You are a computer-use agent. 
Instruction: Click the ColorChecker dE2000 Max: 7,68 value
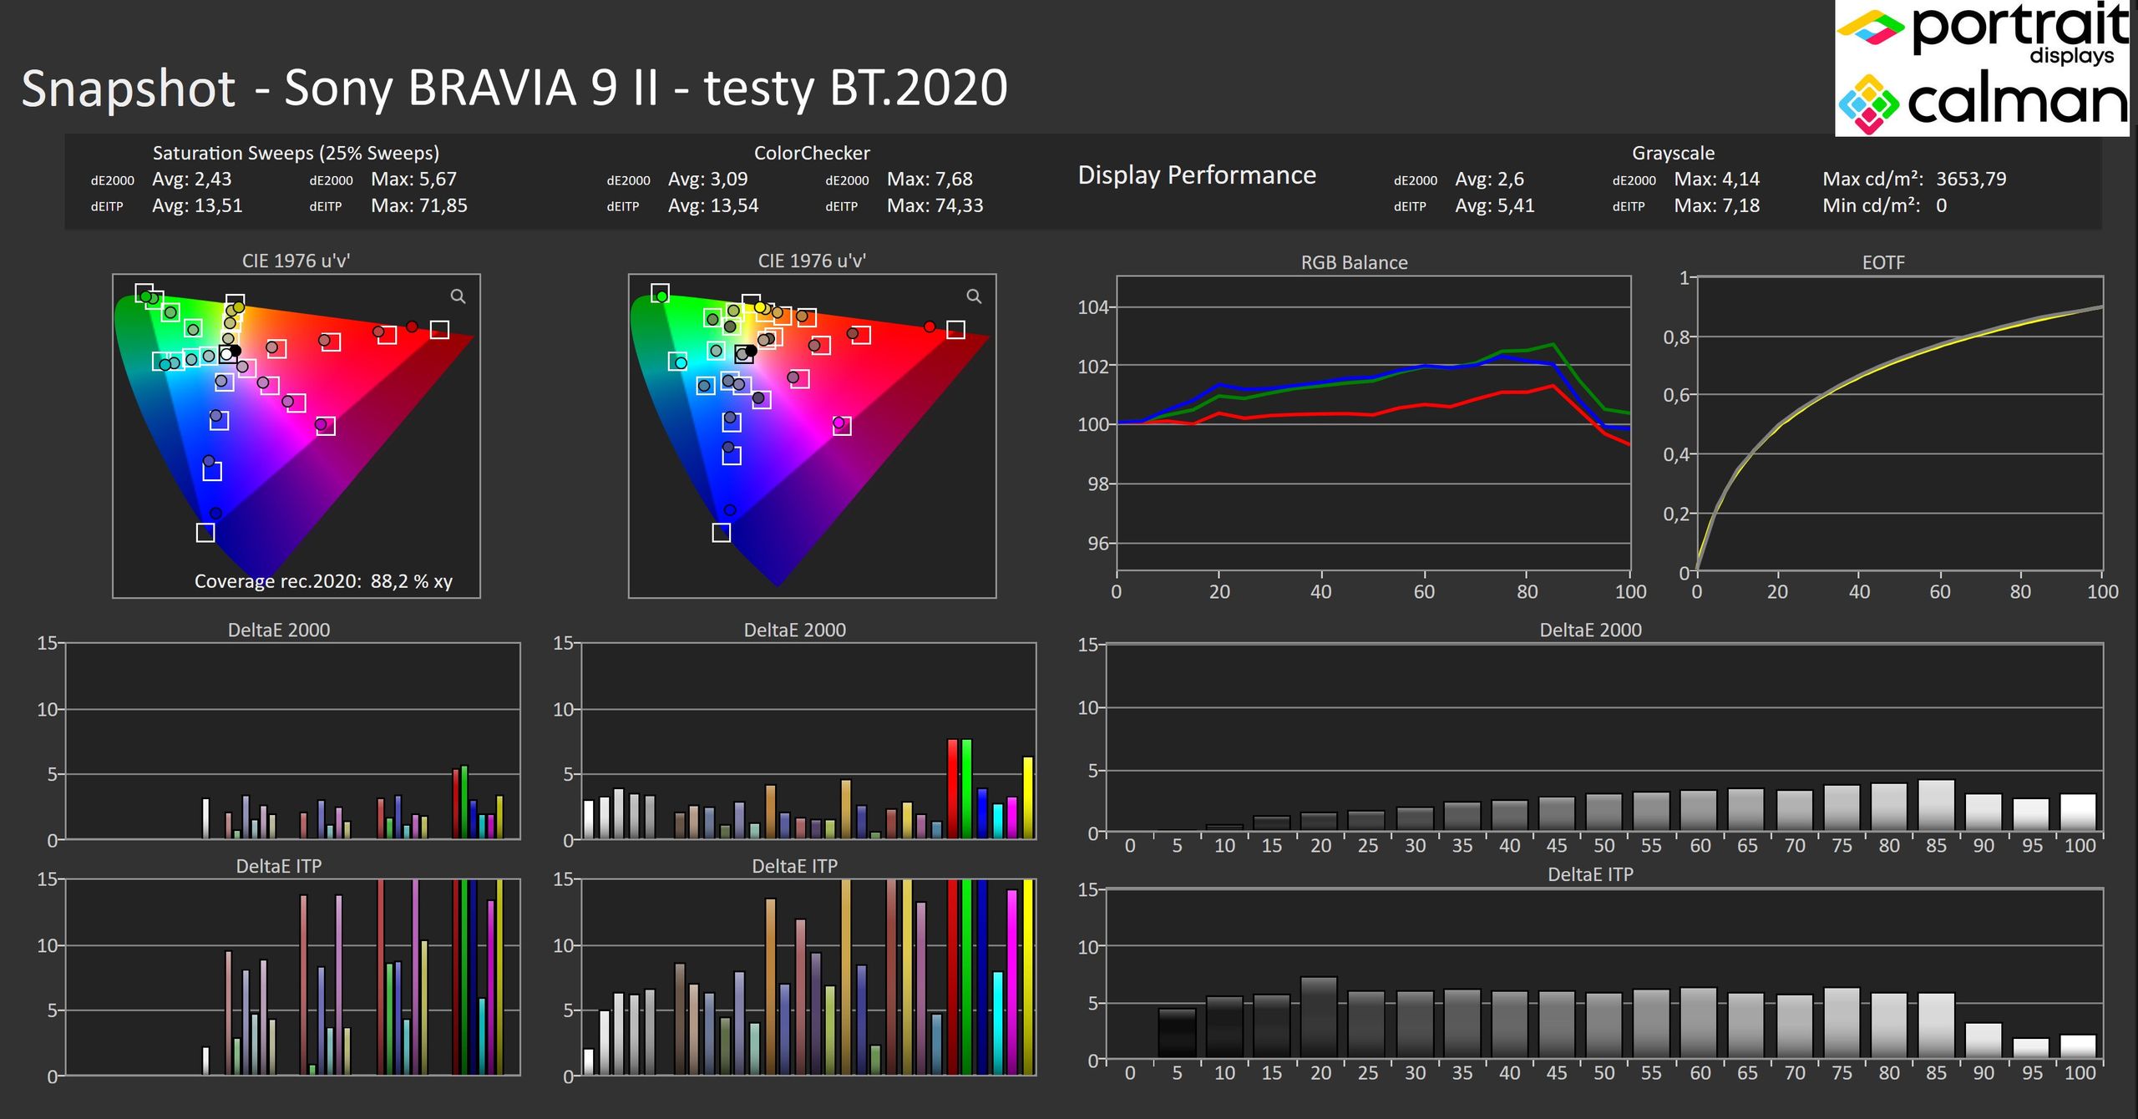930,179
